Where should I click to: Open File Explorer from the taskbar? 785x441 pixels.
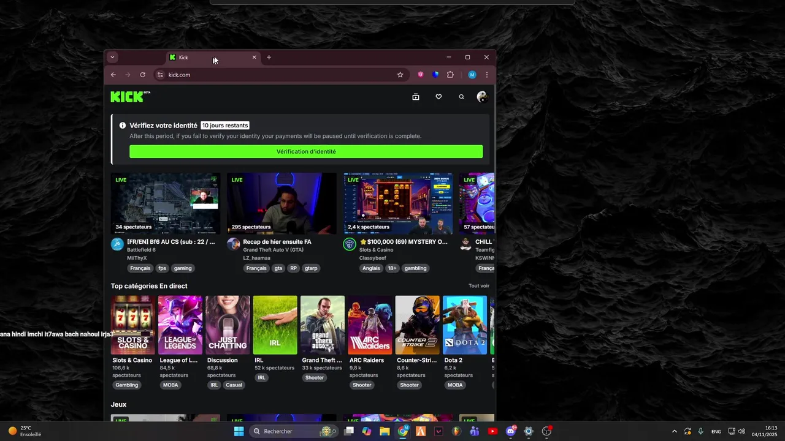click(x=385, y=431)
